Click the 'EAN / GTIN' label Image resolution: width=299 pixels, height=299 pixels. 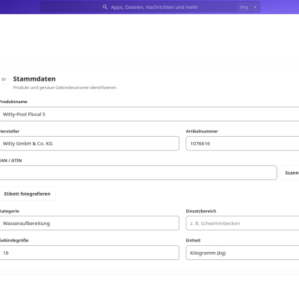pos(10,161)
